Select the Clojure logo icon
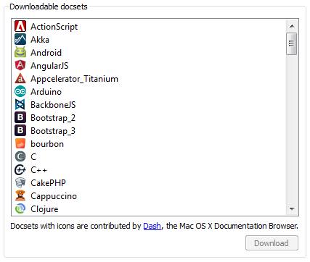Image resolution: width=310 pixels, height=262 pixels. [20, 209]
